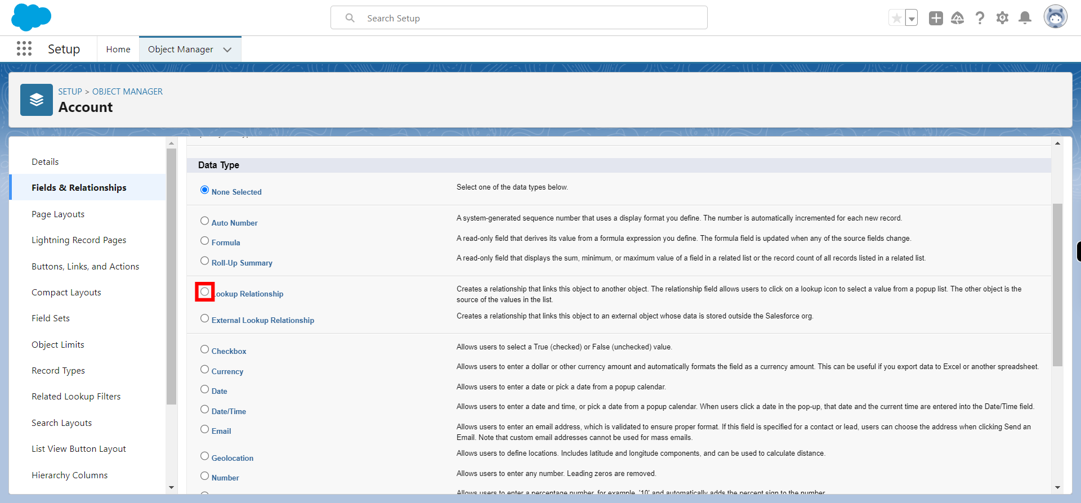Click the Account object layers icon
This screenshot has height=503, width=1081.
click(x=37, y=100)
